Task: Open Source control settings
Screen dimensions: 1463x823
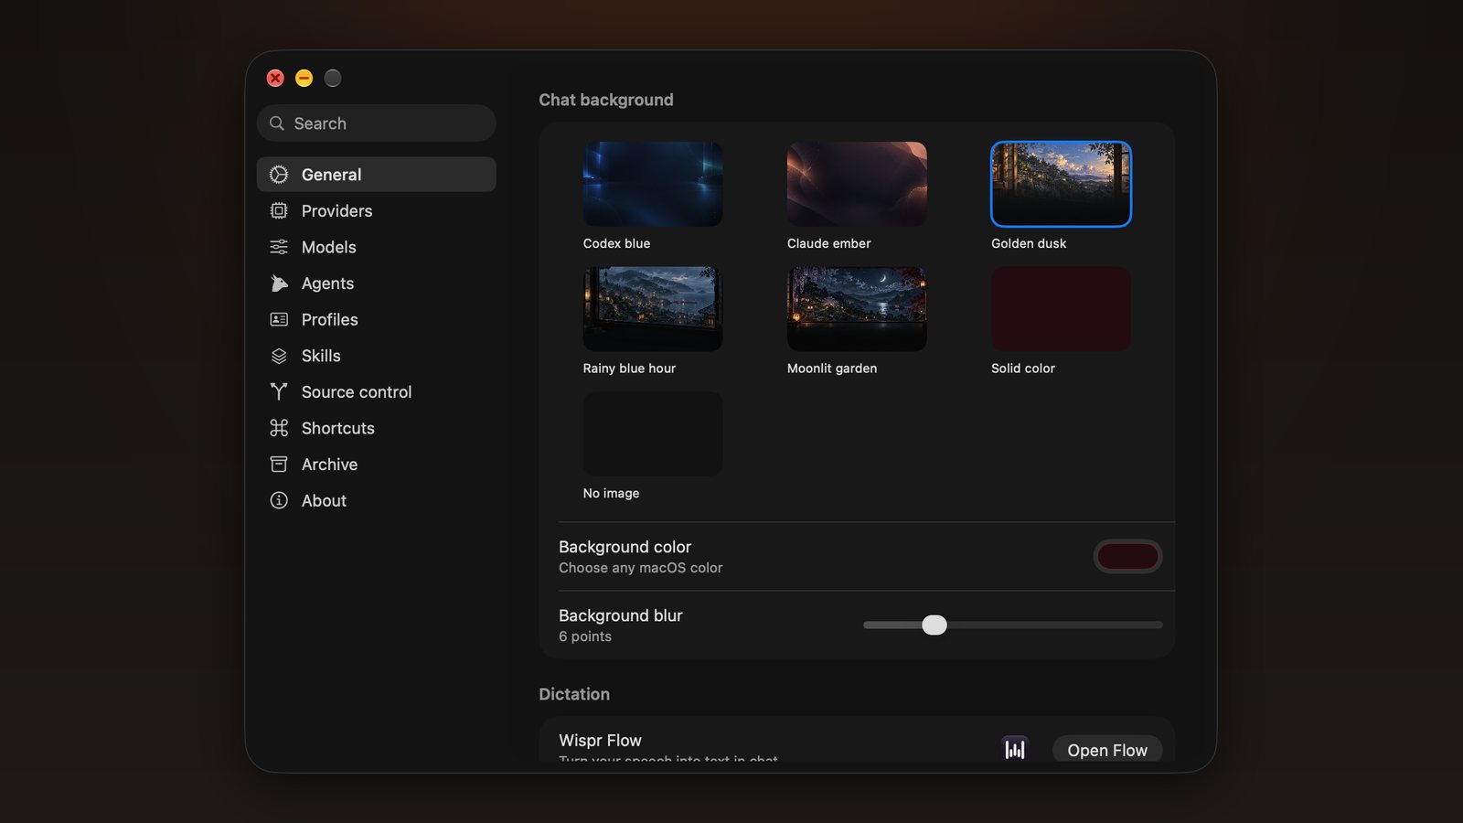Action: [377, 392]
